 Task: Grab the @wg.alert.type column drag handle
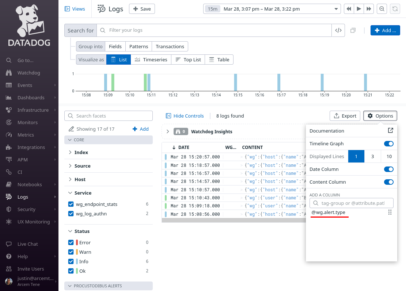(390, 212)
